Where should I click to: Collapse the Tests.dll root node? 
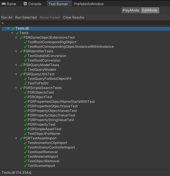coord(8,28)
